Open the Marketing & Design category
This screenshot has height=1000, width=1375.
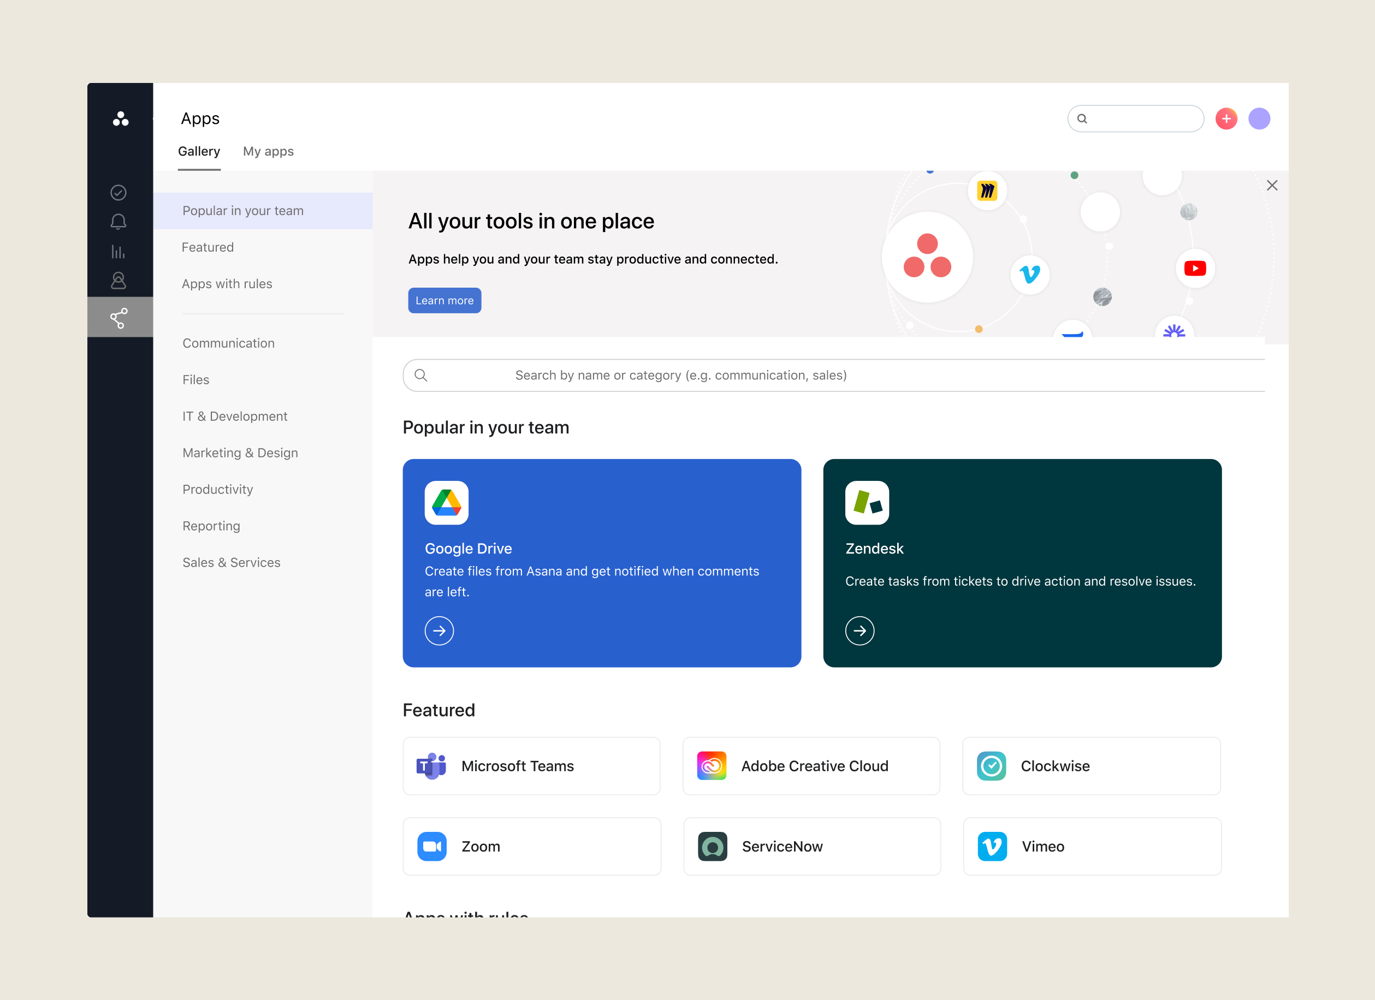[240, 453]
